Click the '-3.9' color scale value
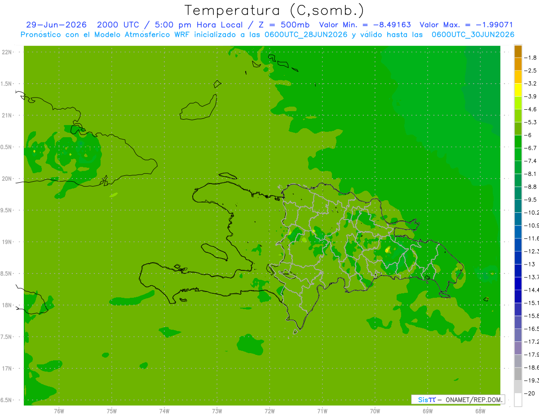539x417 pixels. point(531,96)
